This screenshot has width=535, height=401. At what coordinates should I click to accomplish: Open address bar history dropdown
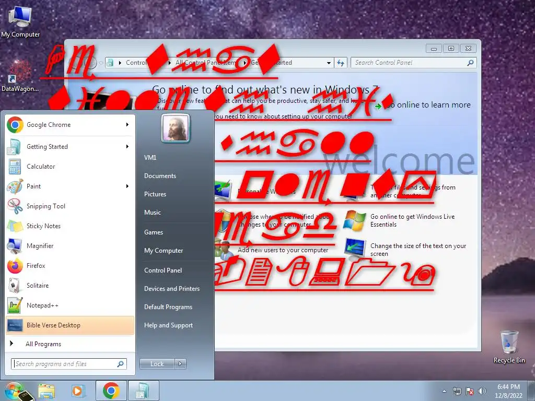(x=329, y=63)
